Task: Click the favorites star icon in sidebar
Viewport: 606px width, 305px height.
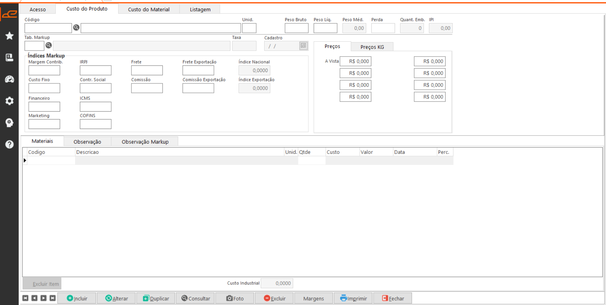Action: (x=9, y=36)
